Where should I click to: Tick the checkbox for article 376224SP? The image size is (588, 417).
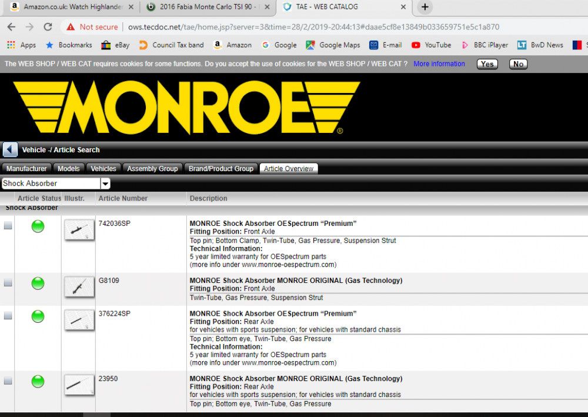point(8,315)
